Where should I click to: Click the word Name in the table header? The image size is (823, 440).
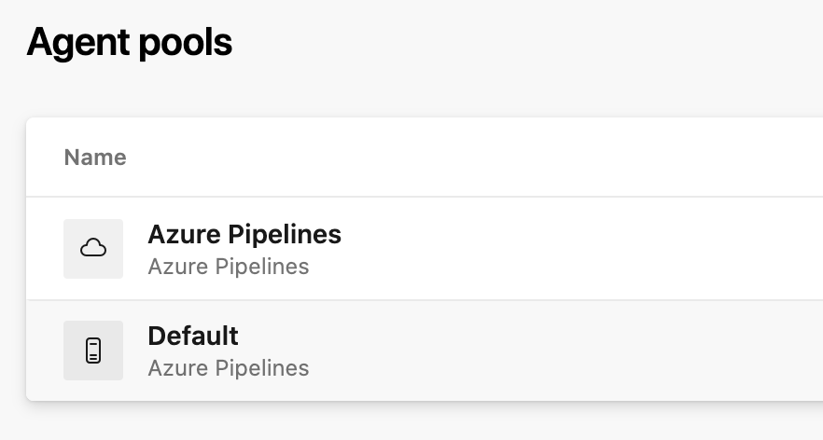coord(95,158)
